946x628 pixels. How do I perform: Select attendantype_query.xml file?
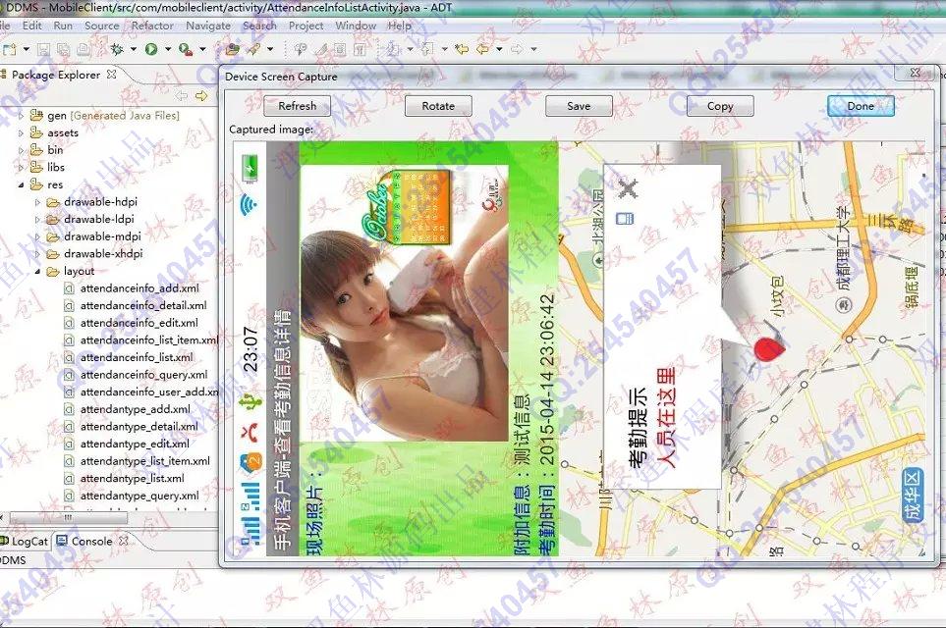click(139, 496)
